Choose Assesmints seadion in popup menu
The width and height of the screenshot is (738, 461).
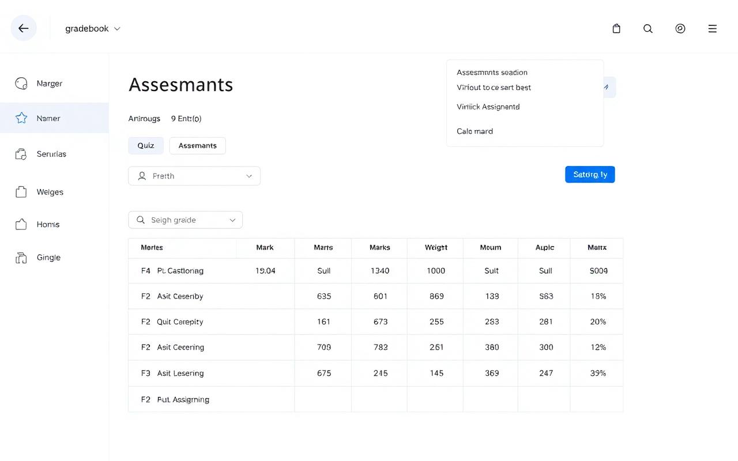(492, 73)
